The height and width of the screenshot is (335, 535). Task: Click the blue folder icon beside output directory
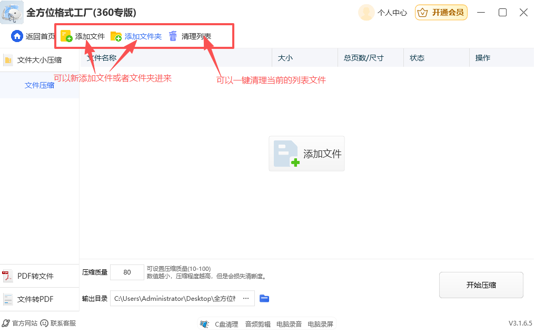(264, 298)
